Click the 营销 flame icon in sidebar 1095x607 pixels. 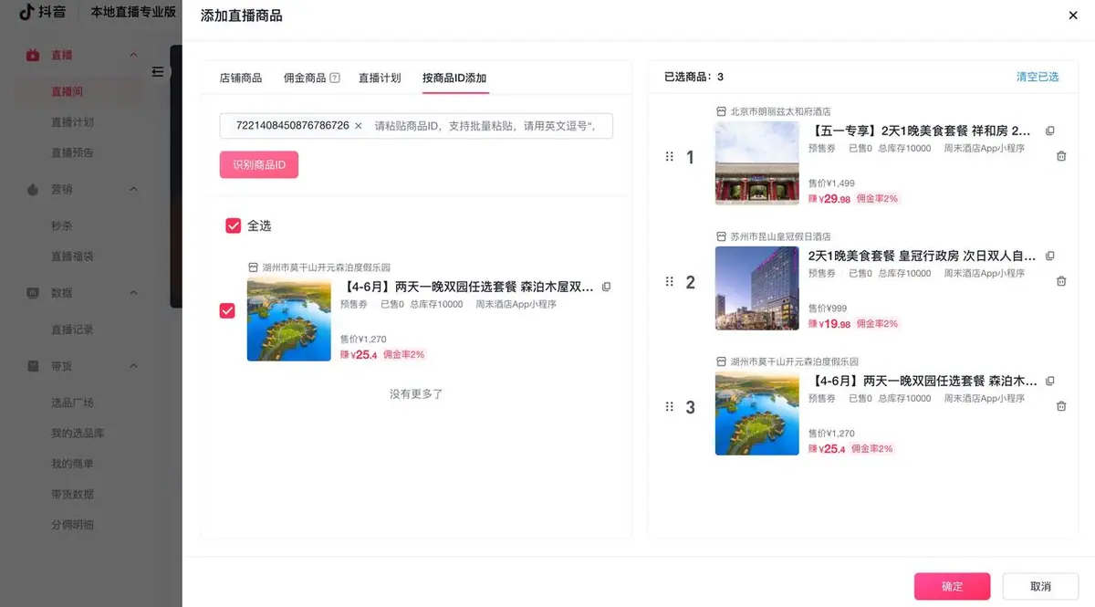coord(33,190)
